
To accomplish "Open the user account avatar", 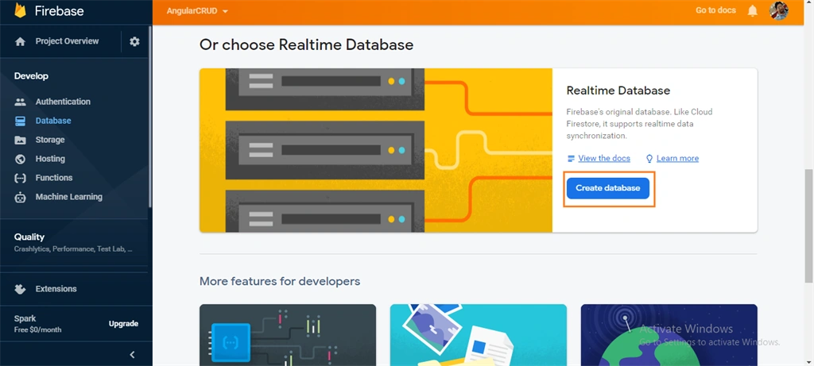I will click(x=779, y=10).
